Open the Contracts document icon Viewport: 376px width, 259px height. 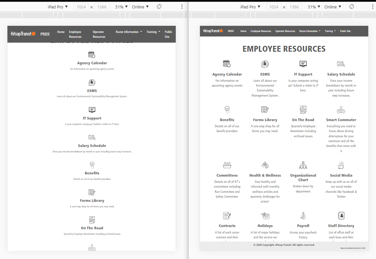coord(227,215)
